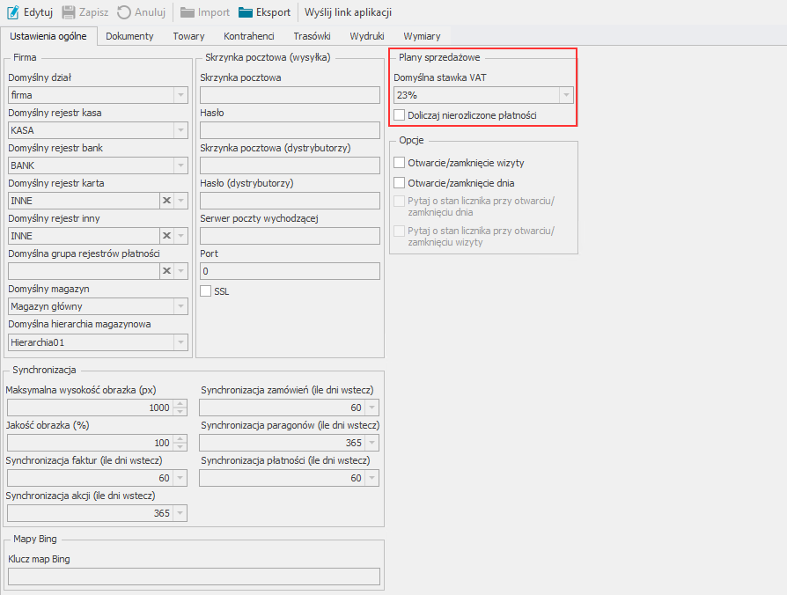
Task: Open Synchronizacja paragonów days dropdown
Action: 372,443
